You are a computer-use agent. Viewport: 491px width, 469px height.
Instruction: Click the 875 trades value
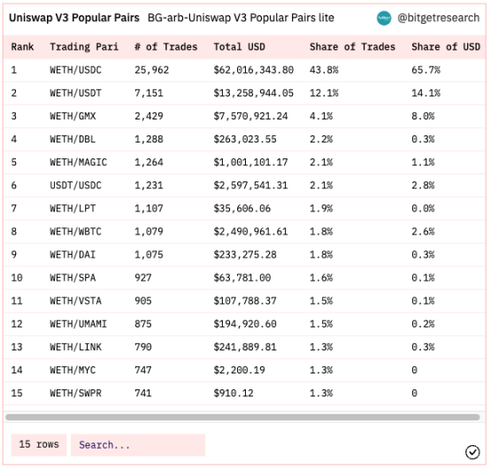click(143, 324)
